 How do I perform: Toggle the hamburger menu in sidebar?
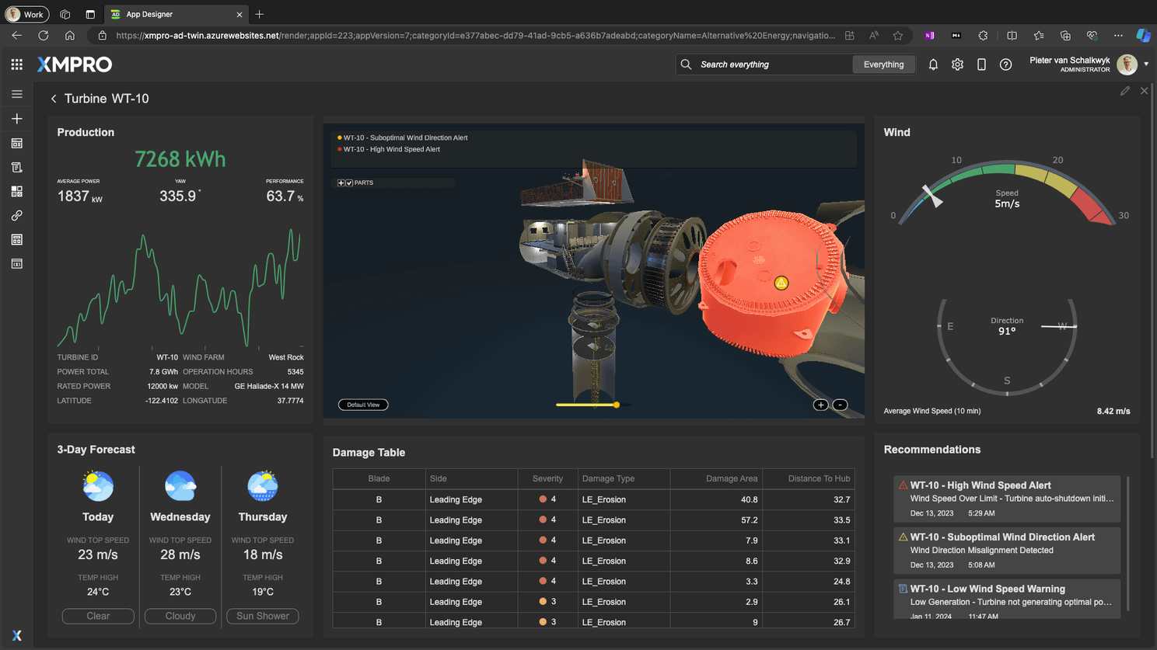click(16, 94)
